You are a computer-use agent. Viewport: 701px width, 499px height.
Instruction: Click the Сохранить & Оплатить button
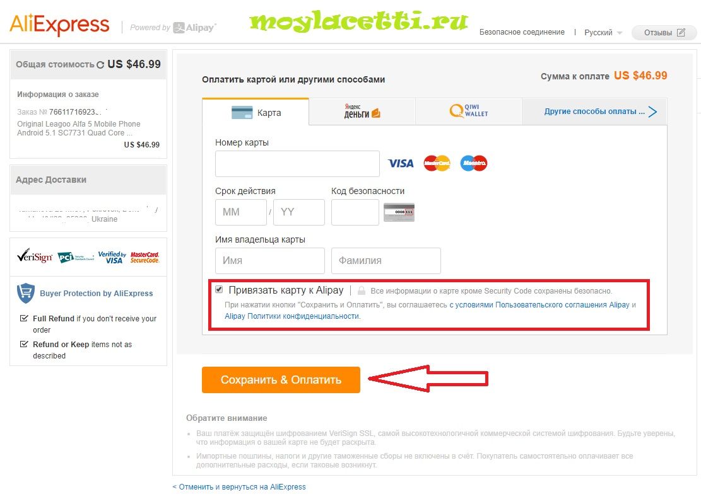[x=281, y=380]
